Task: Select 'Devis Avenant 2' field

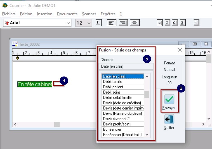Action: tap(123, 119)
